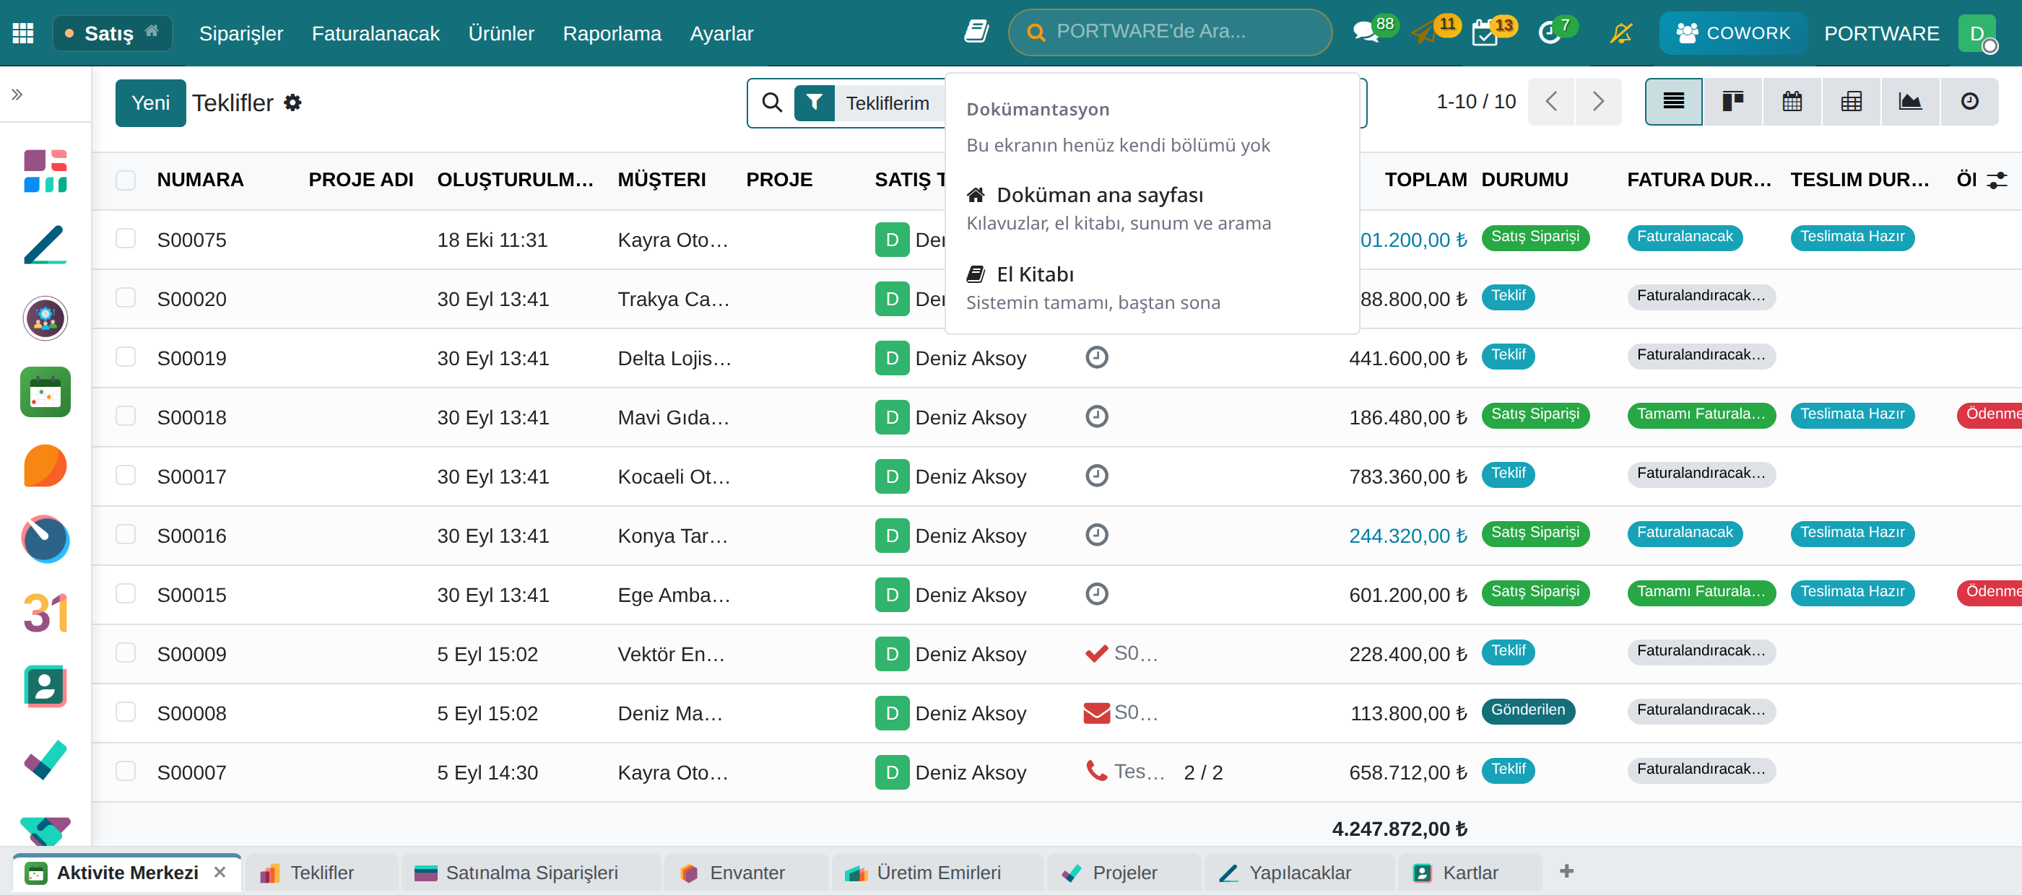Open the documentation book icon
The image size is (2022, 895).
(976, 32)
